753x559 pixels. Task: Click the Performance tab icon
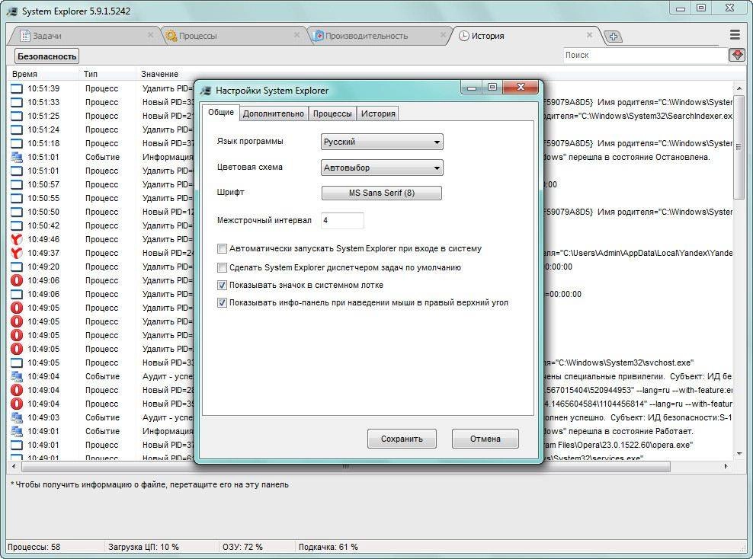point(318,36)
